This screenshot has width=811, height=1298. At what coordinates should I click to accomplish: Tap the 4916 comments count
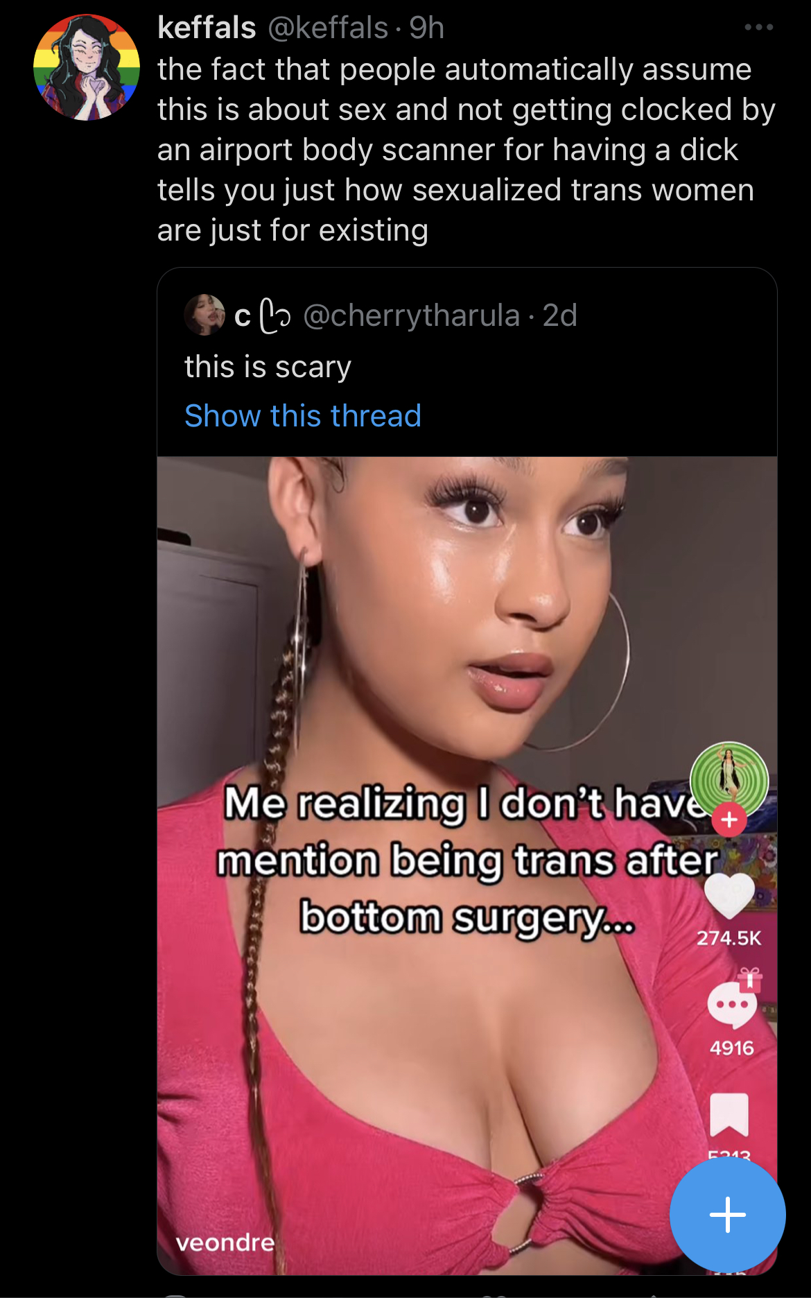732,1048
